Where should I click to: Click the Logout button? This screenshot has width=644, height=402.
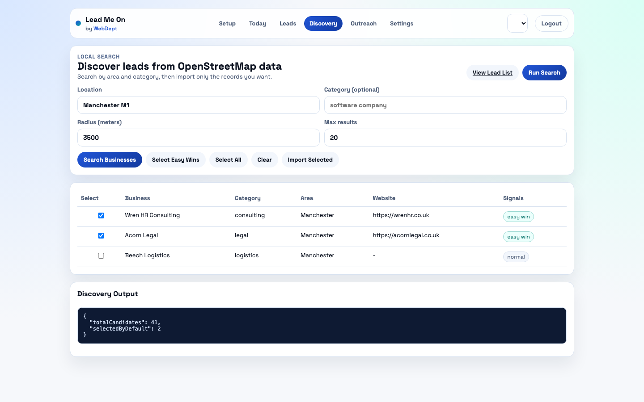(551, 24)
